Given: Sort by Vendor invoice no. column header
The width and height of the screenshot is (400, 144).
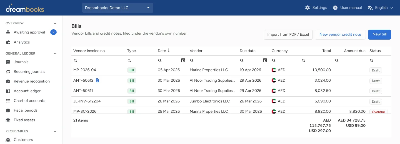Looking at the screenshot, I should pos(89,51).
